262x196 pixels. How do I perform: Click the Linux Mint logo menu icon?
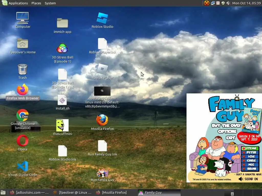tap(4, 3)
